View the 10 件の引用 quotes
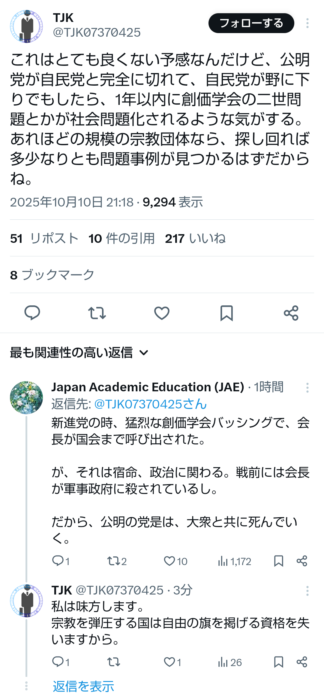 pyautogui.click(x=121, y=239)
